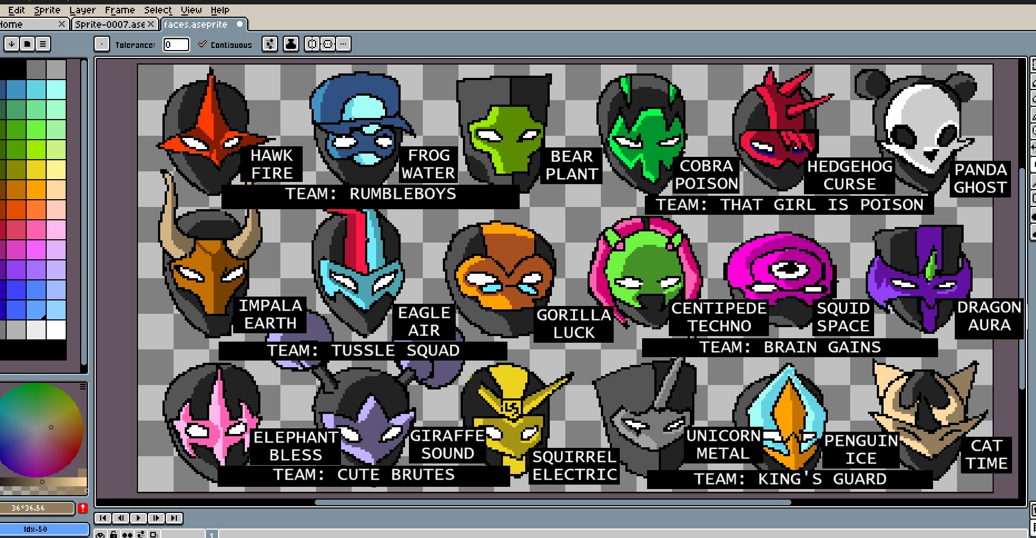Open the color wheel options menu icon
Screen dimensions: 1036x538
coord(83,387)
